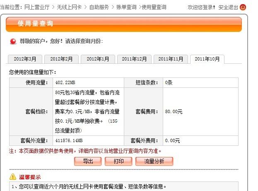Switch to the 2012年2月 tab
Screen dimensions: 258x191
pos(61,59)
